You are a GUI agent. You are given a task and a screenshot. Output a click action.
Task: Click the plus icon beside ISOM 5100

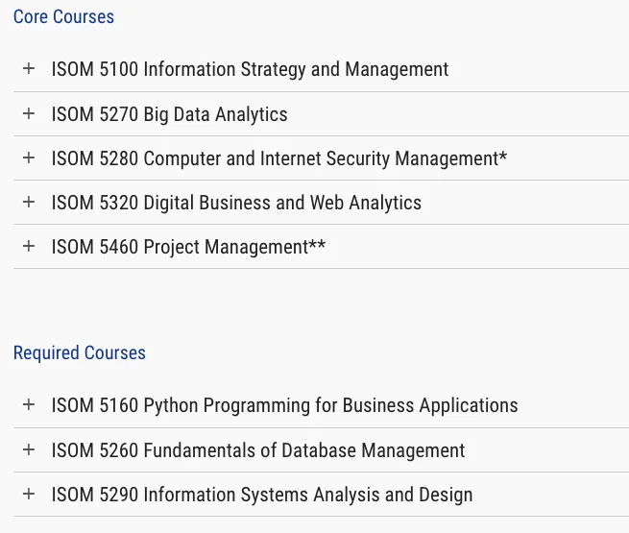click(29, 69)
